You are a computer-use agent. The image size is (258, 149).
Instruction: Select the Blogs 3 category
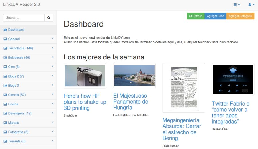coord(28,86)
